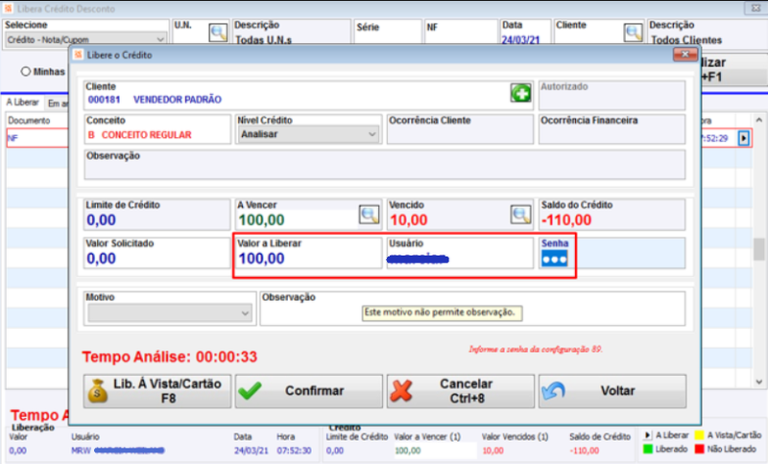Close the Libere o Crédito dialog
Screen dimensions: 768x464
coord(684,55)
